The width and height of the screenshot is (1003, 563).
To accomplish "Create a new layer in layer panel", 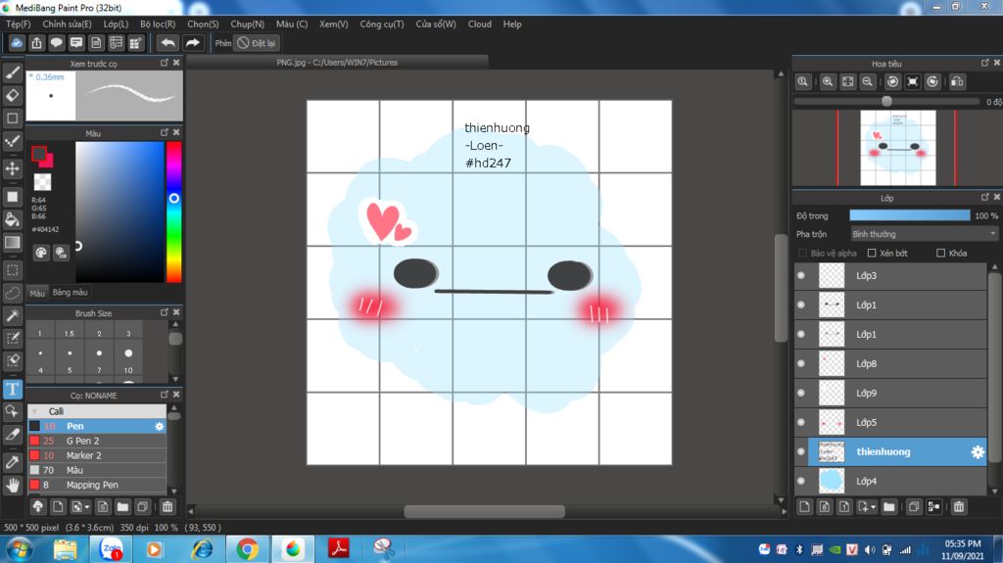I will click(x=805, y=507).
